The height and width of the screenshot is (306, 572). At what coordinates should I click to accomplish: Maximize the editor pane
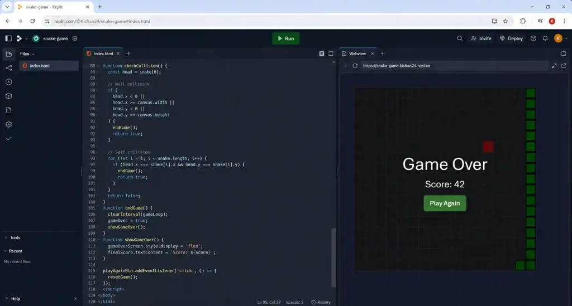click(x=331, y=54)
